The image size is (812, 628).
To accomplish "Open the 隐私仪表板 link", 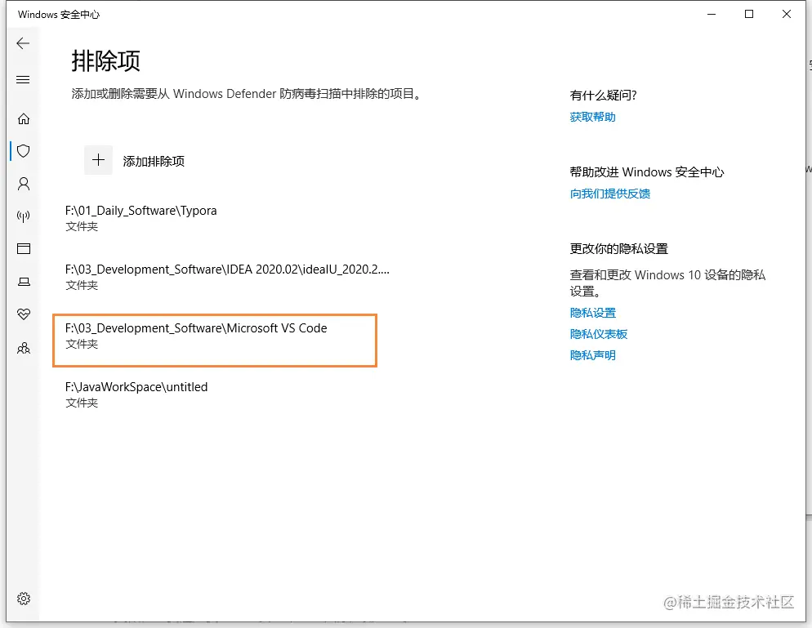I will click(x=599, y=334).
